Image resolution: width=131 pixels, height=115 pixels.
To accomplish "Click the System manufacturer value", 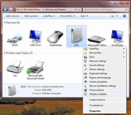I will coord(53,87).
